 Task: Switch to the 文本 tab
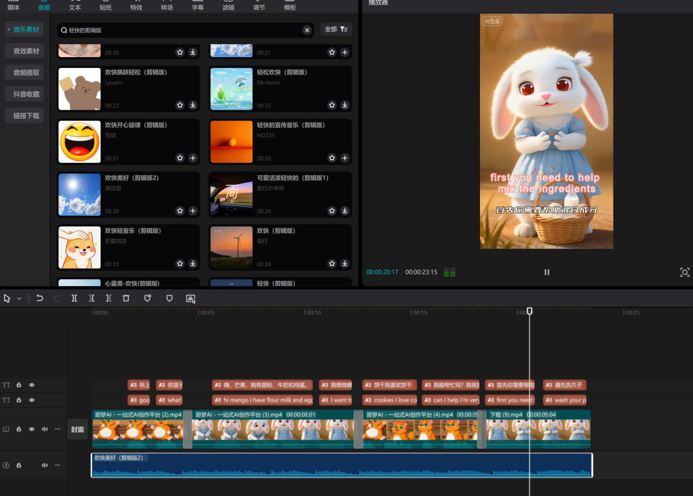tap(74, 7)
